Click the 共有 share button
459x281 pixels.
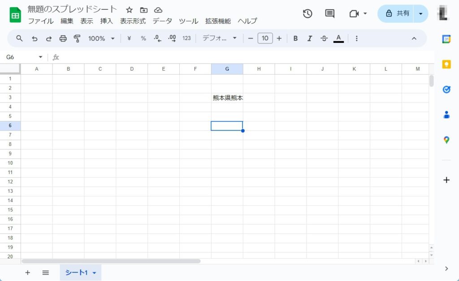[x=397, y=13]
